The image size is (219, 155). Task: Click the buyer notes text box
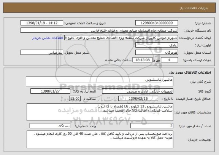(100, 139)
